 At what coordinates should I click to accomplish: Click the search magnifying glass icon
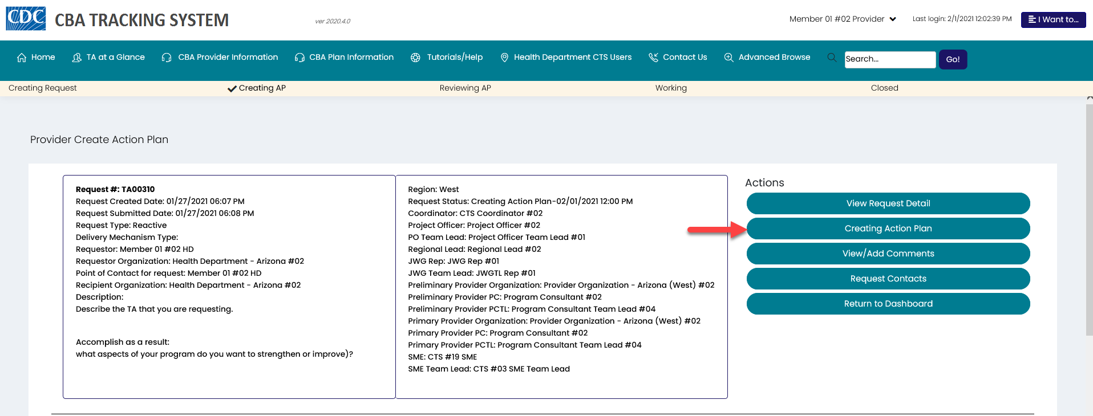[x=832, y=58]
